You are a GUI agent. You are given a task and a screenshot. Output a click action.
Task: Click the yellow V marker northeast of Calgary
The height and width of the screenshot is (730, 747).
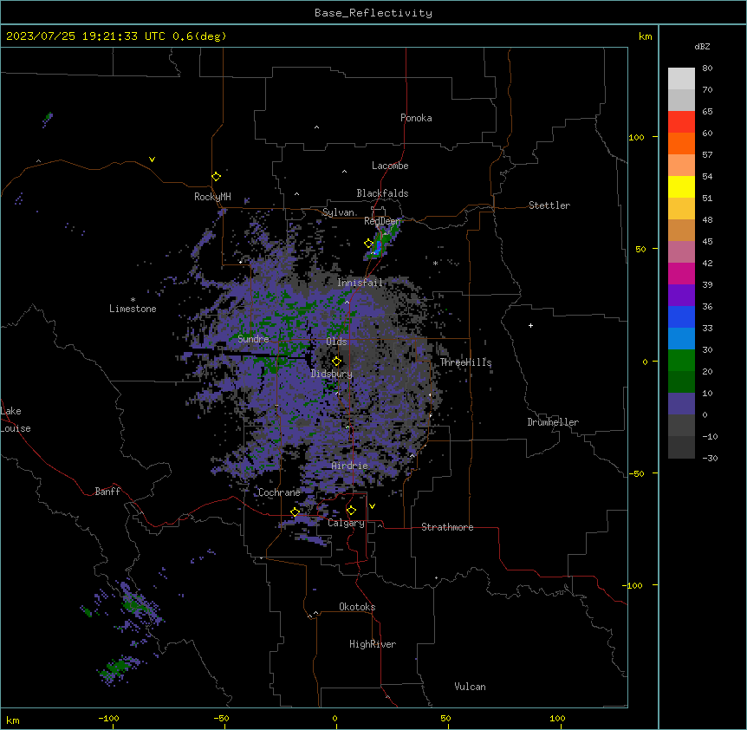[372, 506]
